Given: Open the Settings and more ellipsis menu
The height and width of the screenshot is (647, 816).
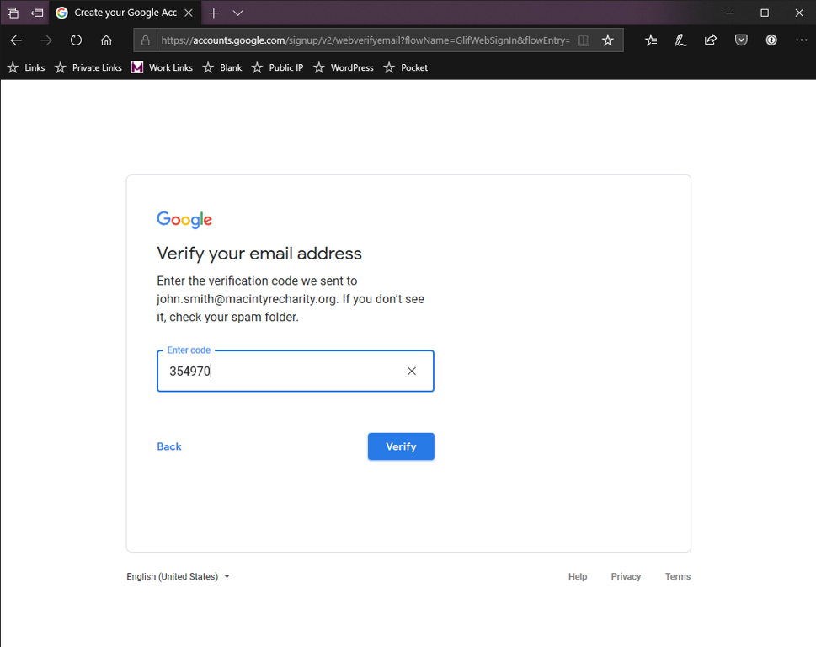Looking at the screenshot, I should (801, 40).
